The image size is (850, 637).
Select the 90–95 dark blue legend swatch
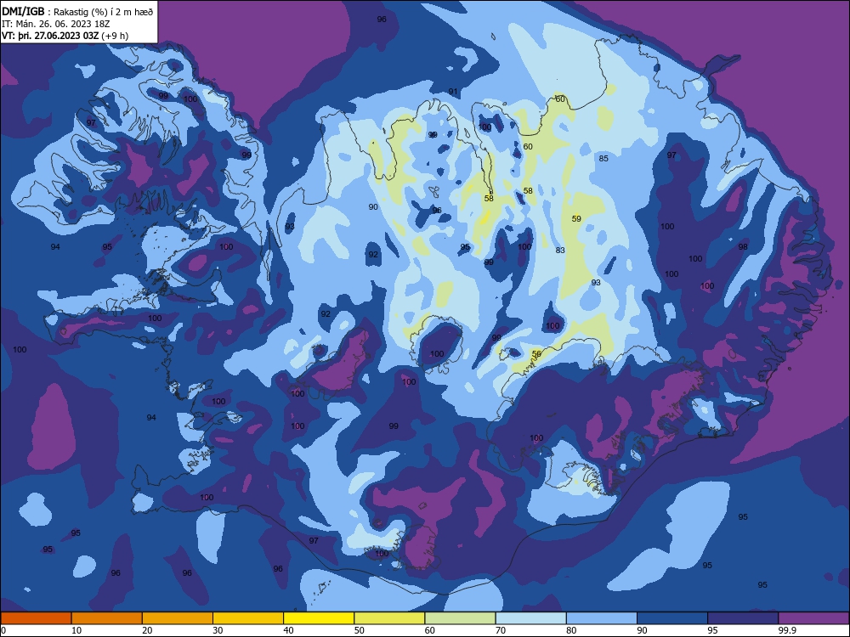[672, 618]
